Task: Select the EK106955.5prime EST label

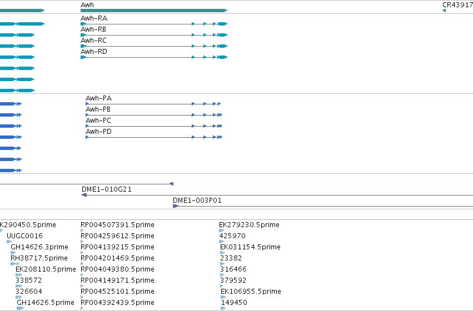Action: [x=251, y=292]
